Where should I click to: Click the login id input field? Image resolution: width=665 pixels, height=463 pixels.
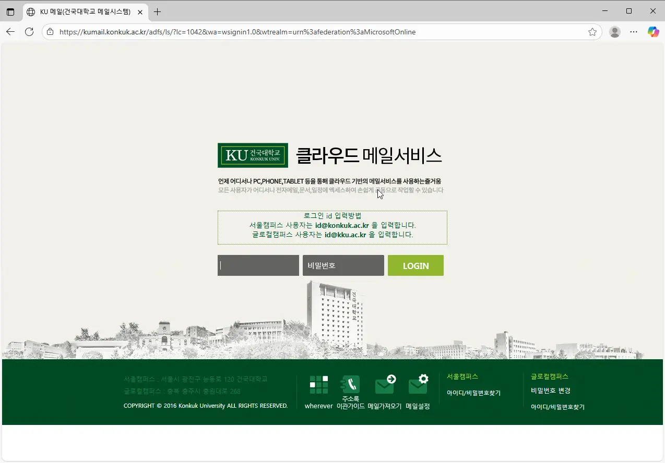258,265
